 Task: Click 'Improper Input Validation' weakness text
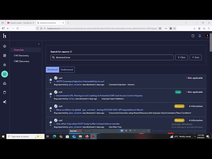113,99
